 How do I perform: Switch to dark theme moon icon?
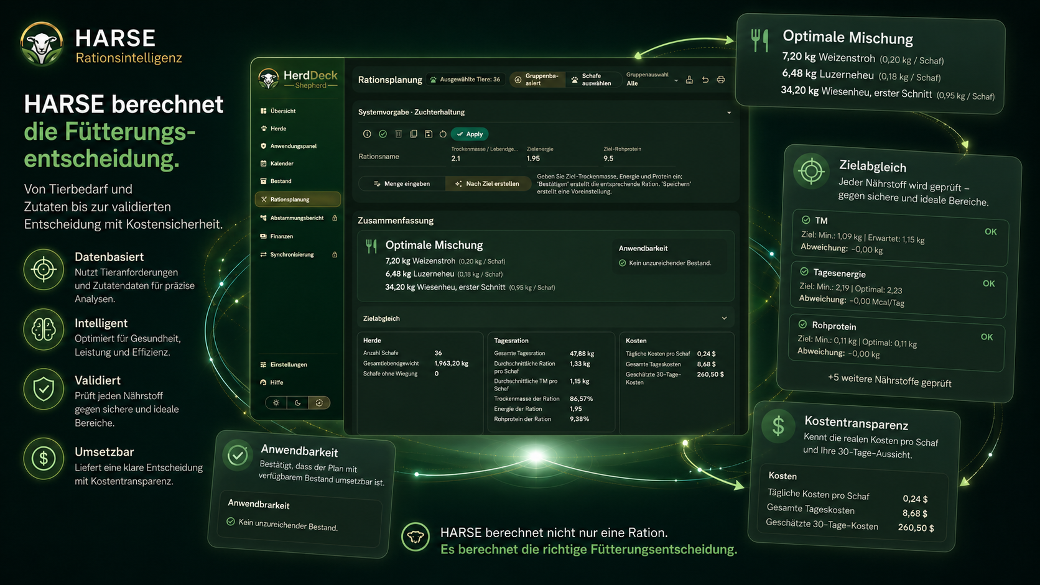pyautogui.click(x=298, y=403)
